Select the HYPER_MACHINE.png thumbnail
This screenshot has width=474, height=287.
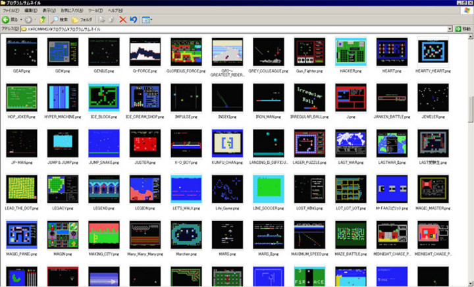63,97
